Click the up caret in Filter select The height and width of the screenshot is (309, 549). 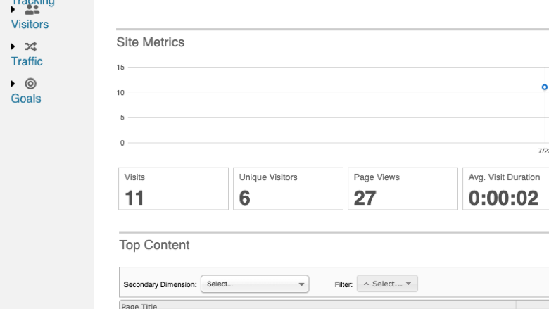pos(366,284)
